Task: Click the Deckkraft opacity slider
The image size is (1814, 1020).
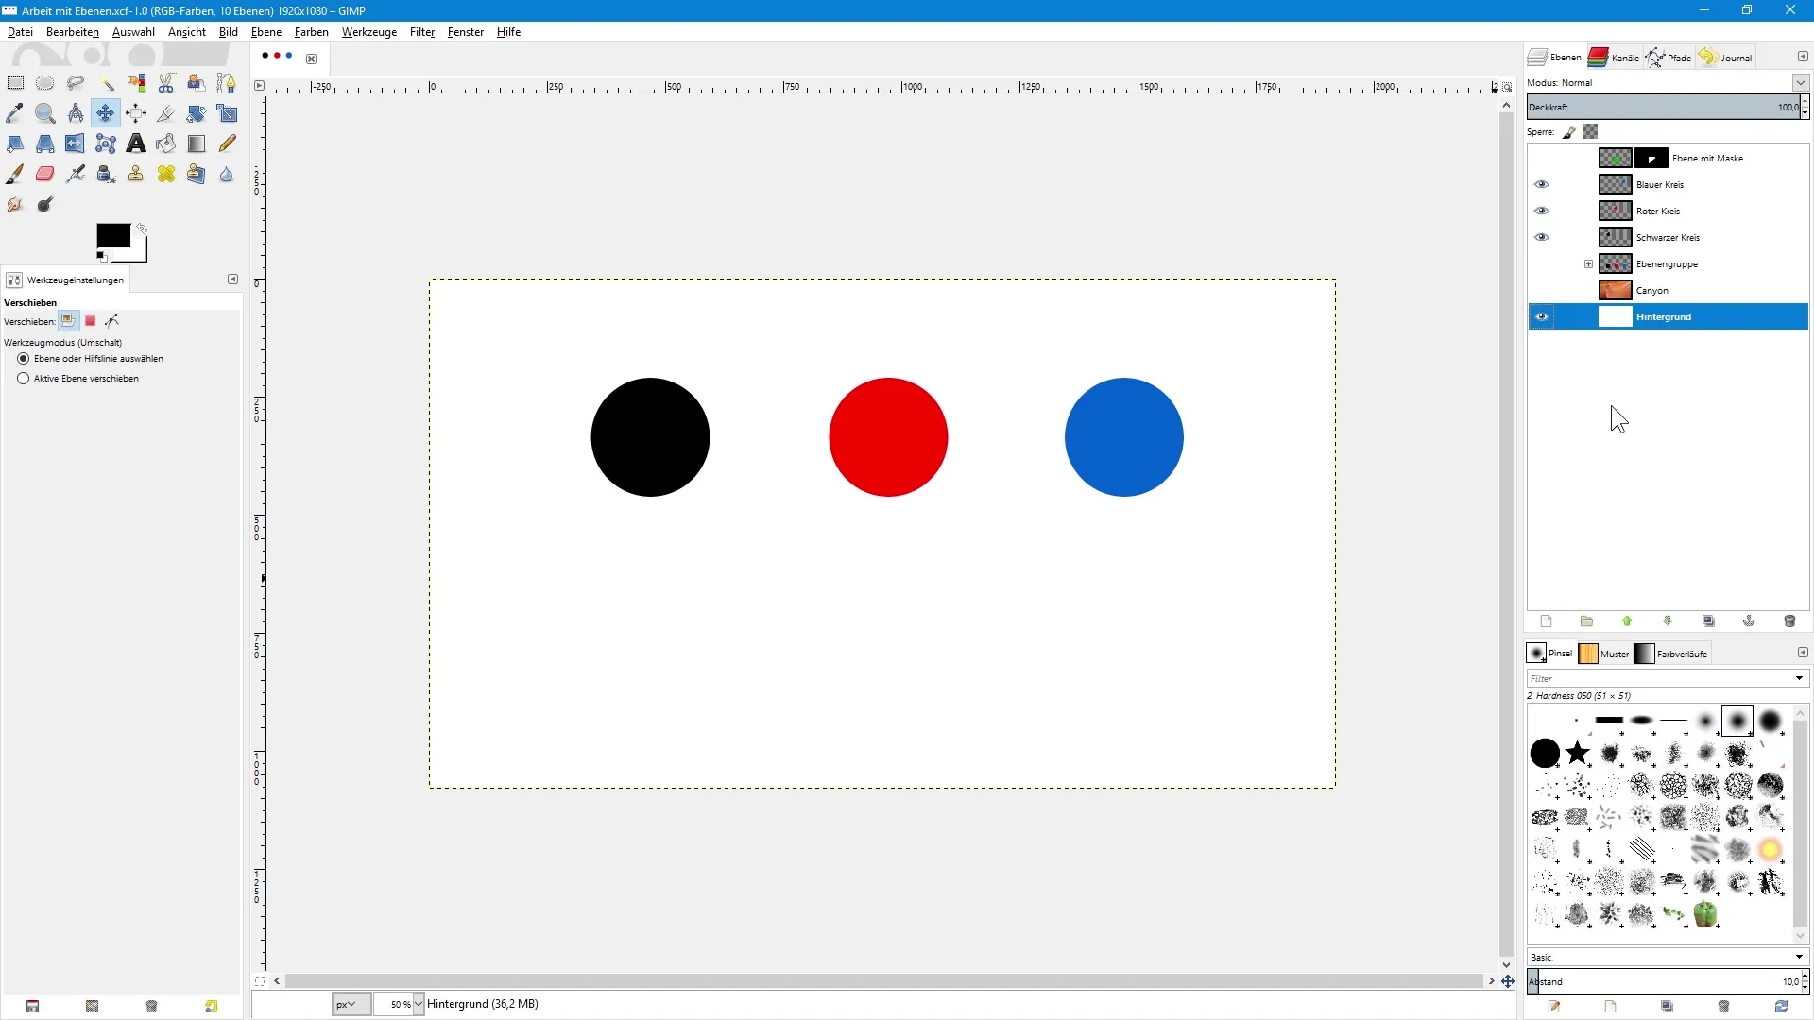Action: click(1663, 108)
